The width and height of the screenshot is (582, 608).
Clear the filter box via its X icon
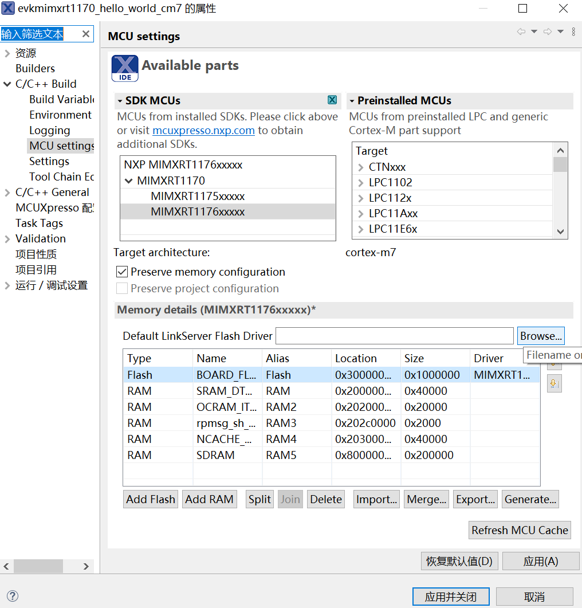pyautogui.click(x=86, y=34)
